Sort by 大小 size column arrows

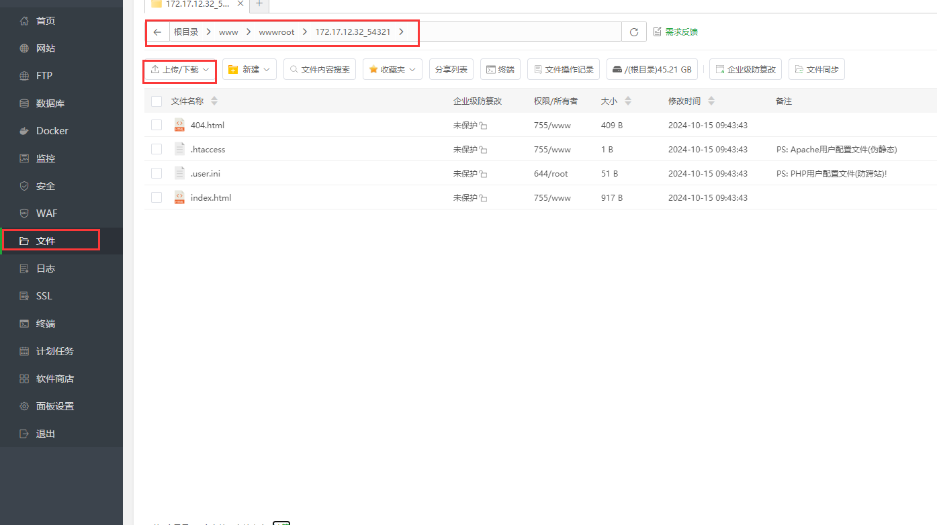pyautogui.click(x=628, y=101)
